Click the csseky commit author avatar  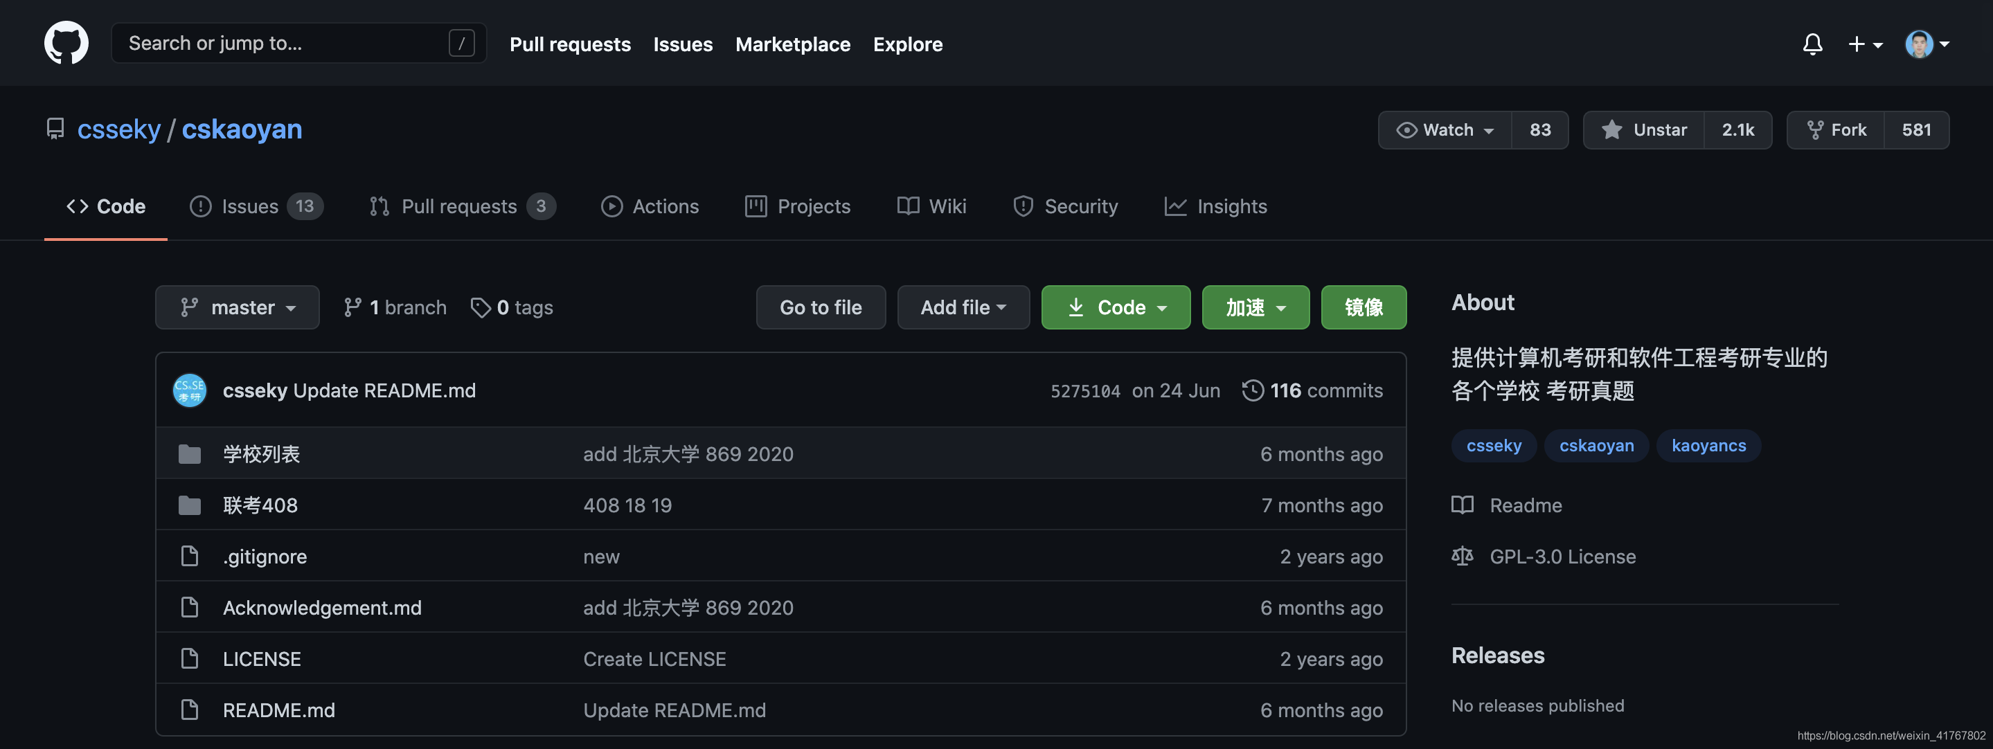[x=190, y=390]
